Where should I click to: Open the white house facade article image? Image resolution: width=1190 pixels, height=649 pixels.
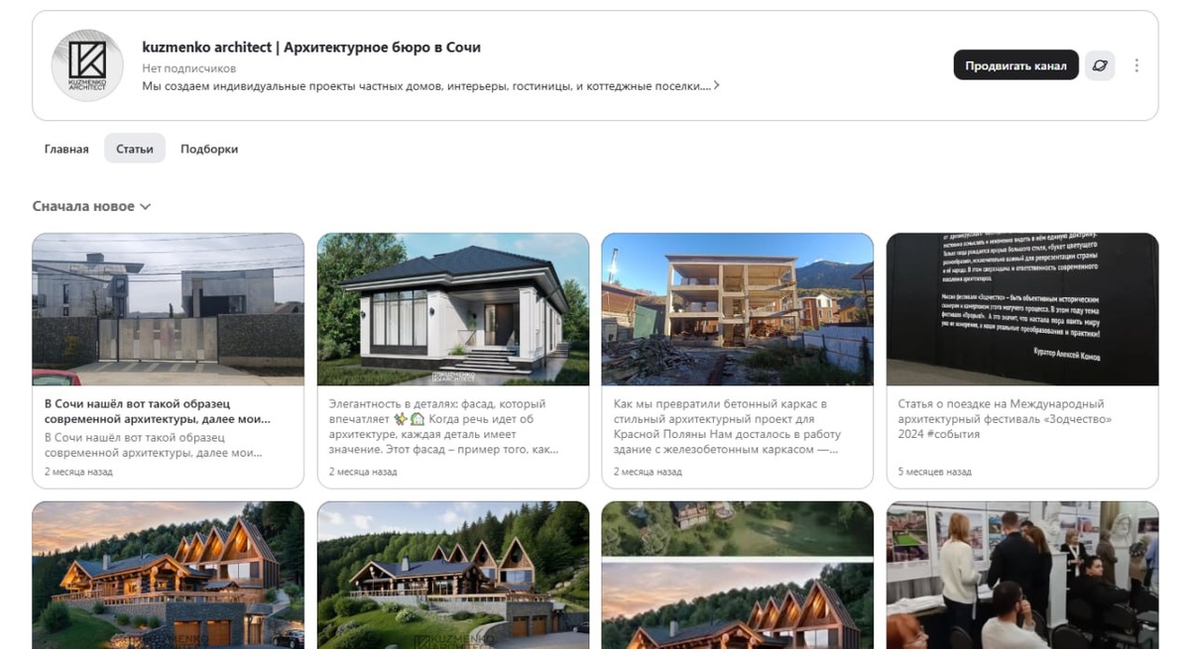pos(453,309)
